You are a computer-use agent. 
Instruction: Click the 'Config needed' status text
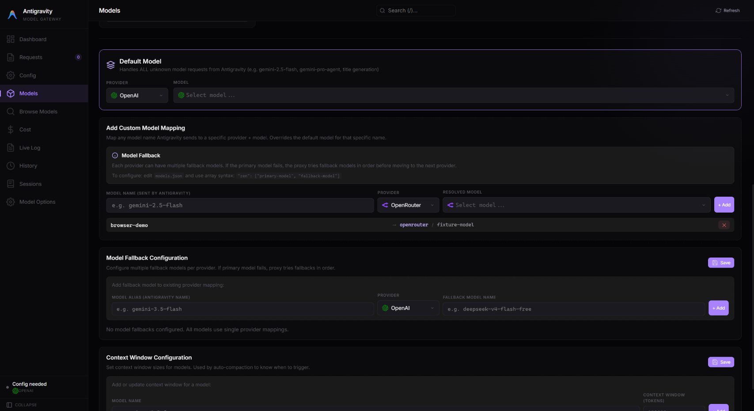click(x=30, y=384)
